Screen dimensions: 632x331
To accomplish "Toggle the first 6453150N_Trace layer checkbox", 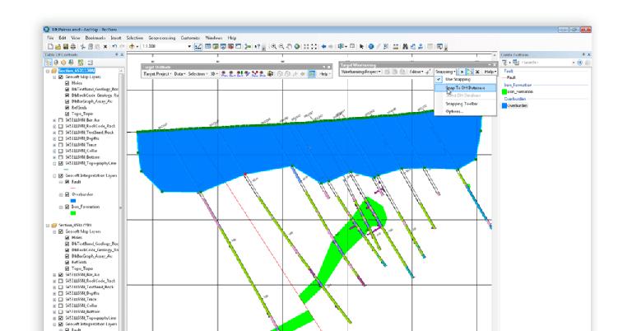I will [x=61, y=145].
